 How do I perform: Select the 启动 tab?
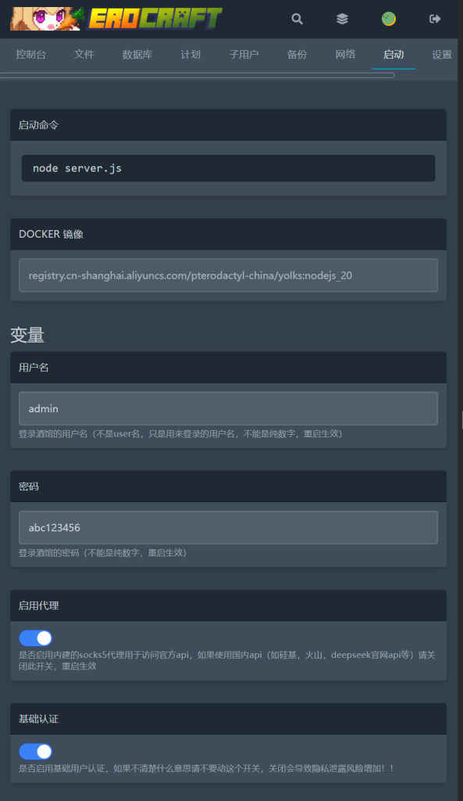(394, 54)
